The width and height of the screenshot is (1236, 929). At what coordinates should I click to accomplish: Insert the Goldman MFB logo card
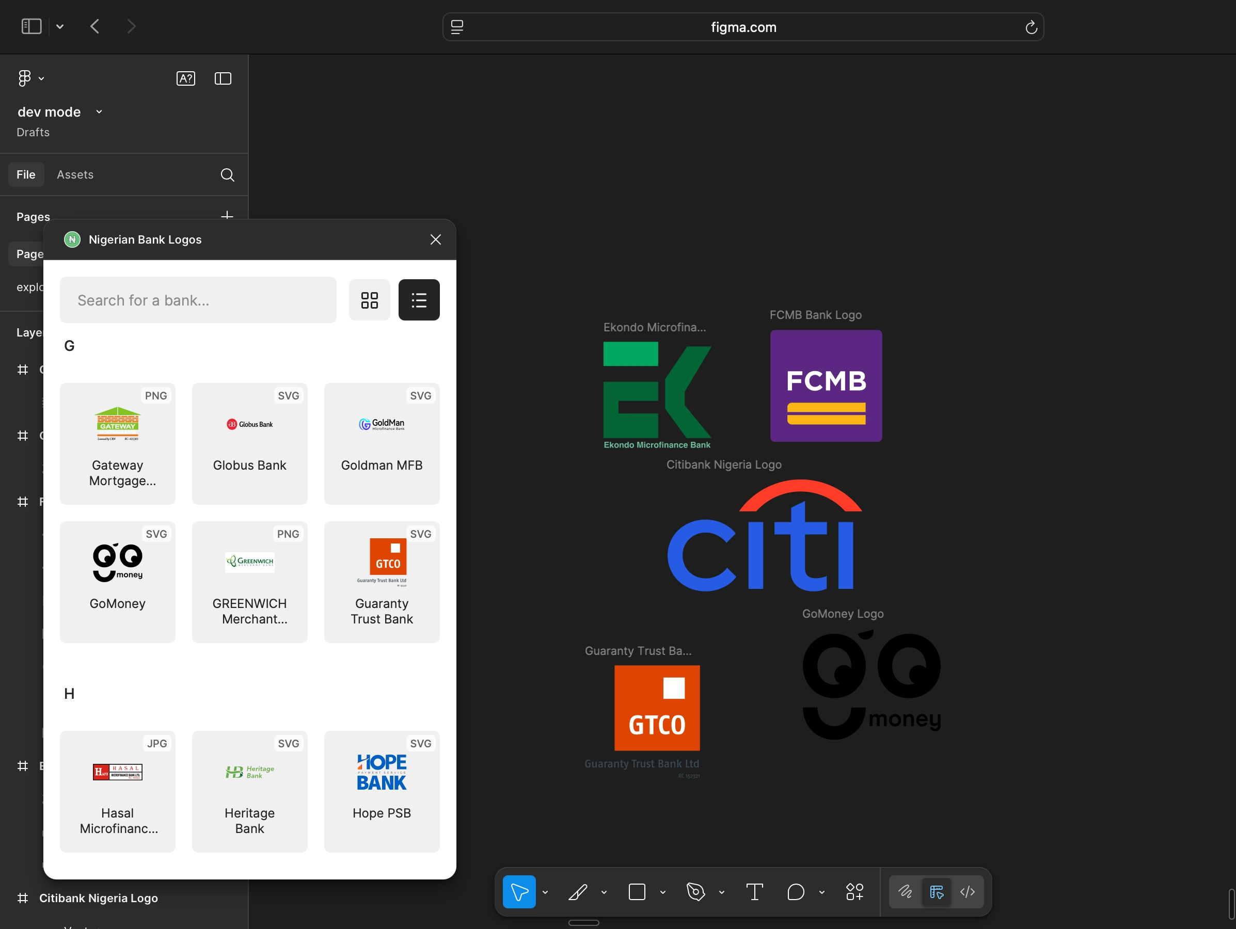click(x=382, y=443)
